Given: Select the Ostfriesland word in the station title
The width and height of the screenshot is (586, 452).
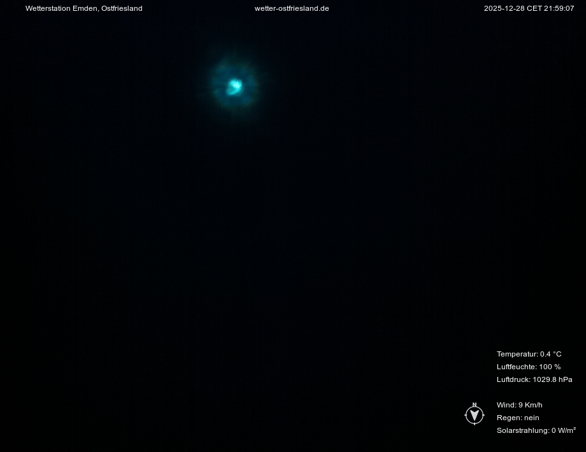Looking at the screenshot, I should coord(122,8).
